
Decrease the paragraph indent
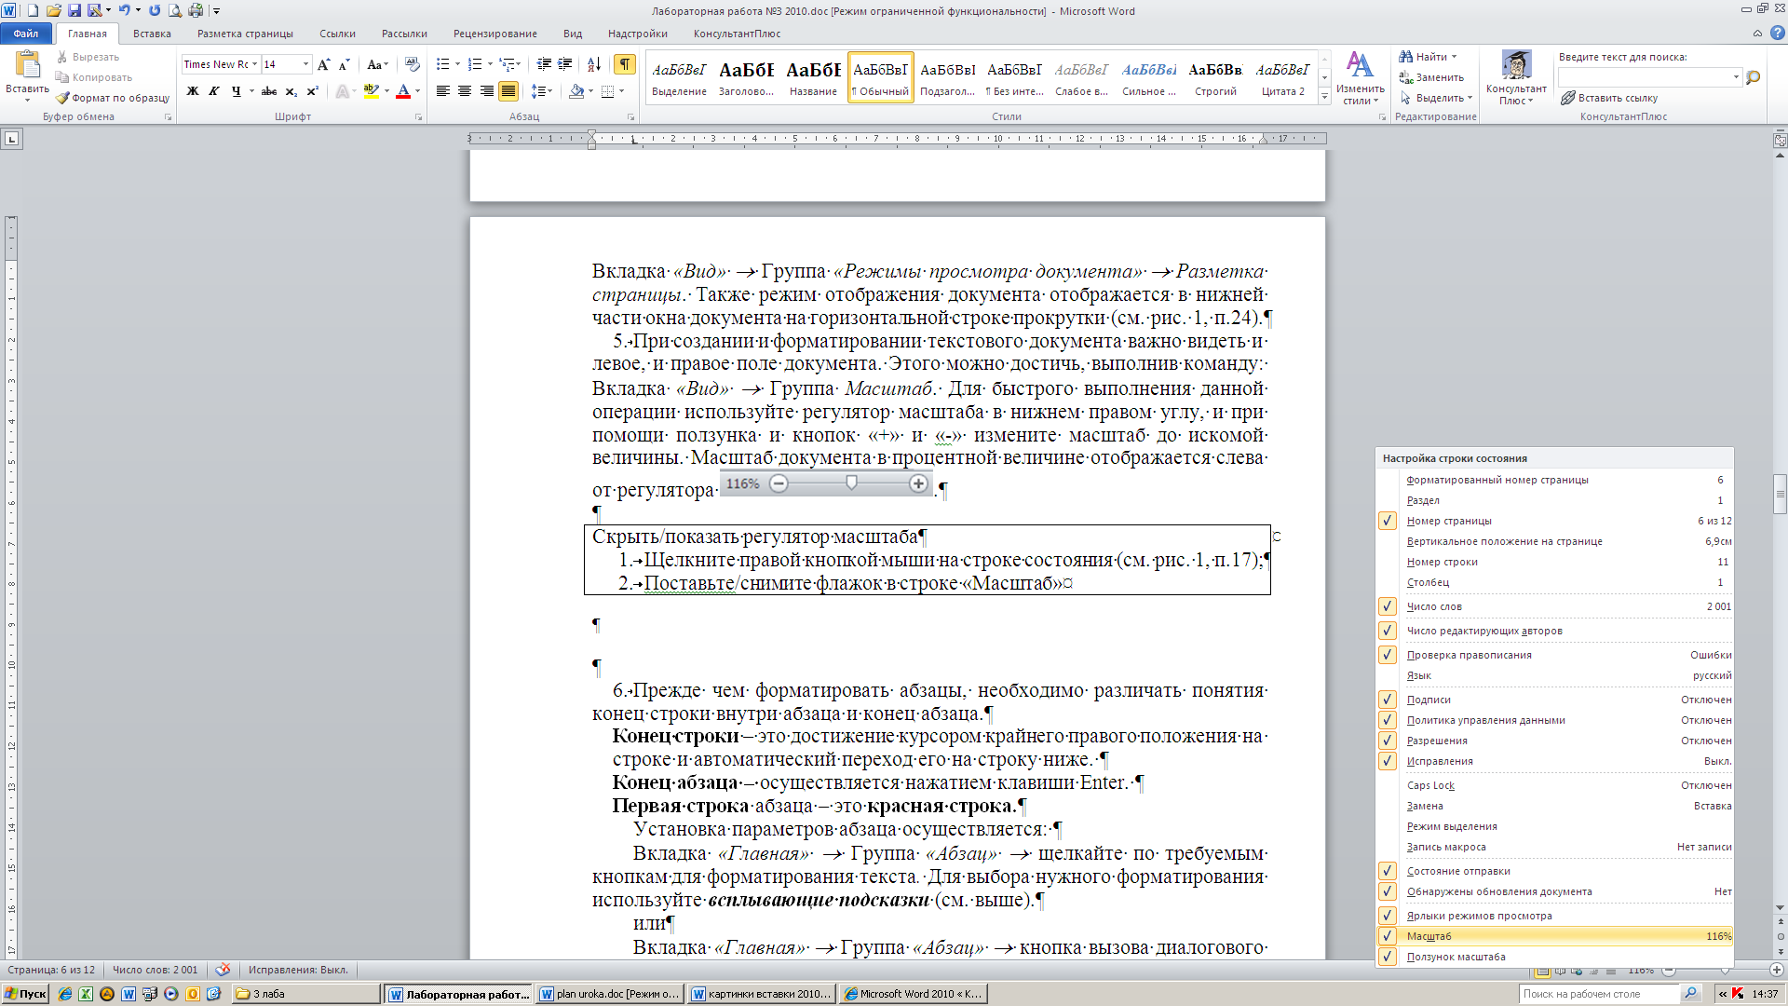click(x=544, y=64)
